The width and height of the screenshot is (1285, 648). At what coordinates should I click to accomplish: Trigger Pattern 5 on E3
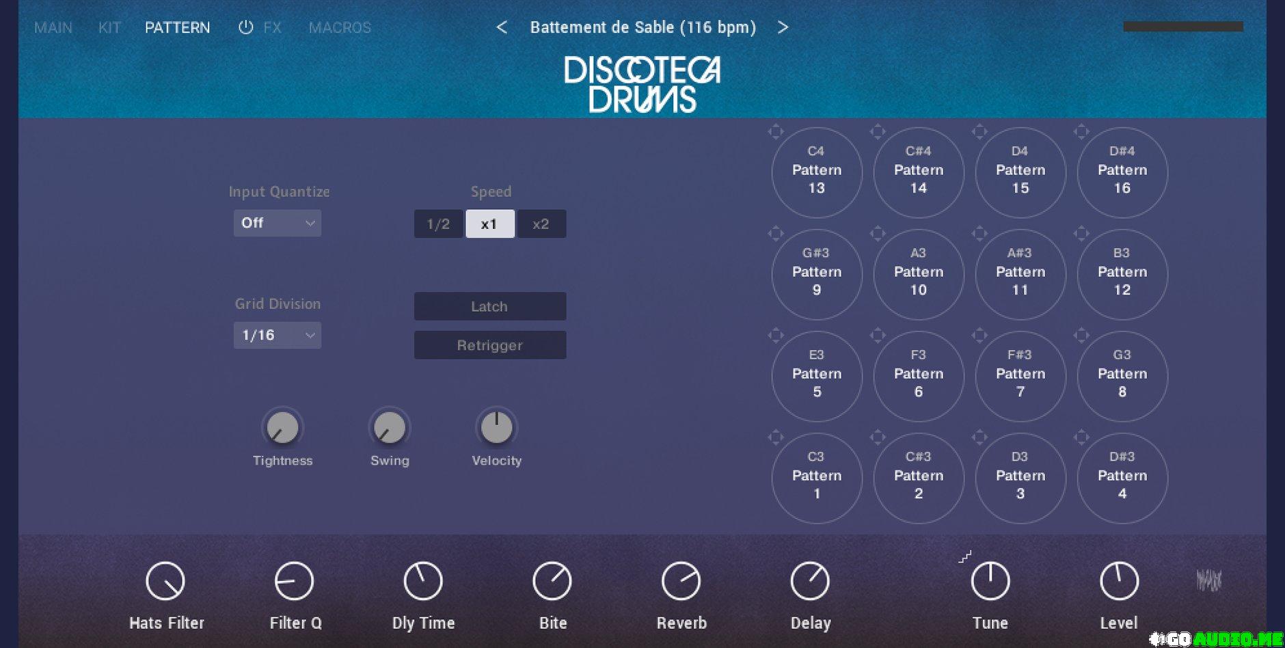(817, 377)
